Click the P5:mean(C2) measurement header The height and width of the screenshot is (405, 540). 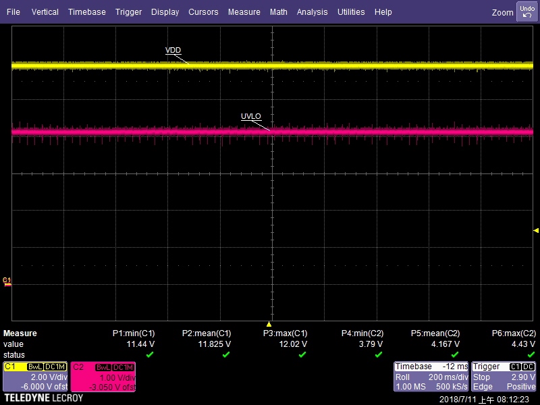(435, 333)
